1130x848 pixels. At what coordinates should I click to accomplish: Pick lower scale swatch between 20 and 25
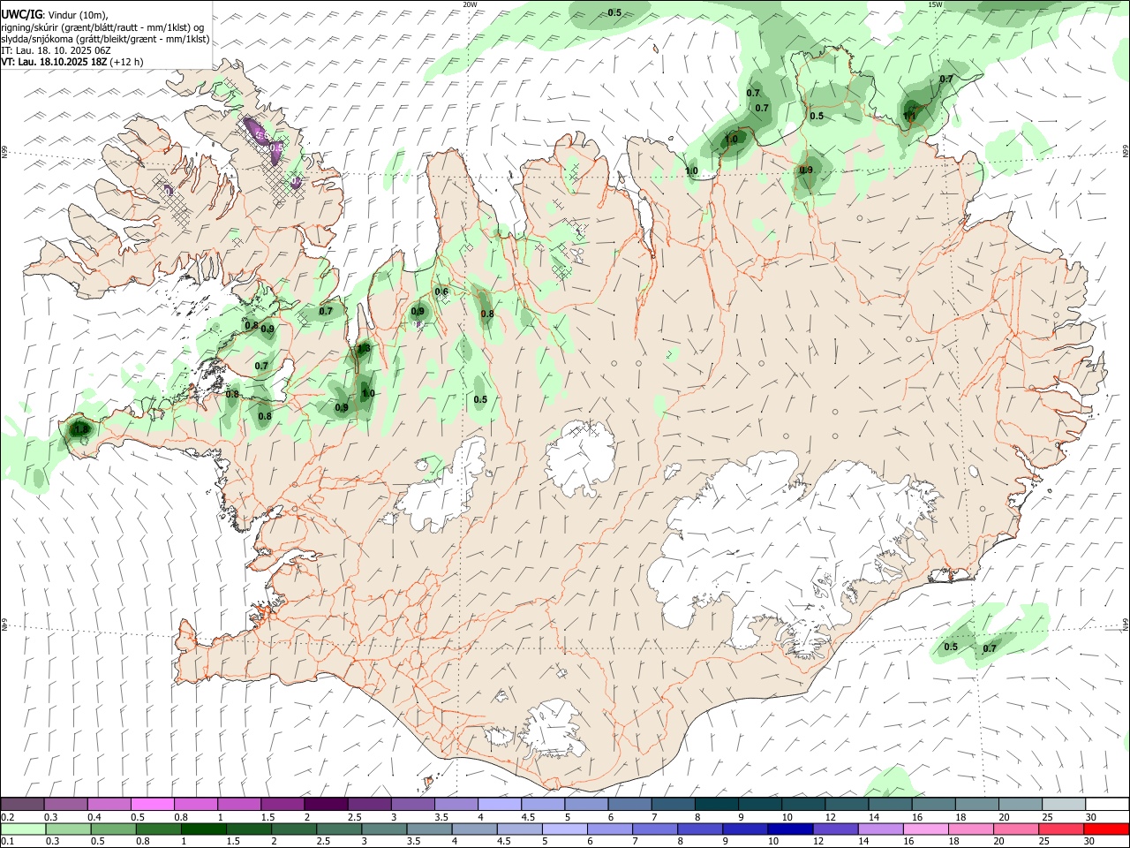pos(1015,829)
